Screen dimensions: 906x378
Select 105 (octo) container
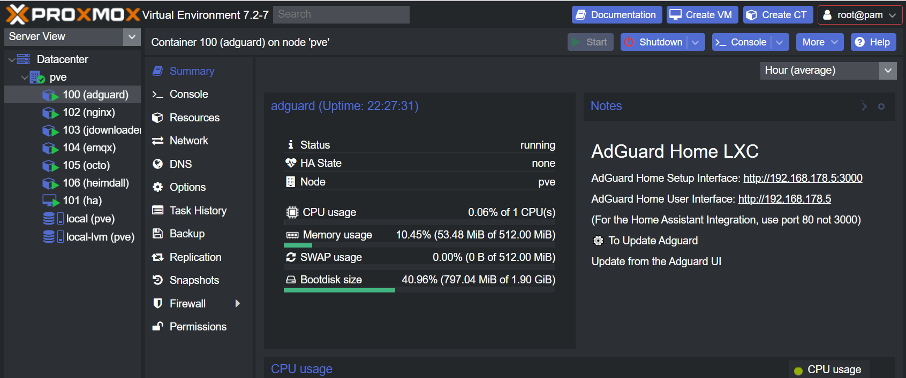tap(72, 165)
